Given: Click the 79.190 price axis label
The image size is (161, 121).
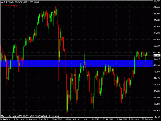Looking at the screenshot, I should [x=157, y=65].
